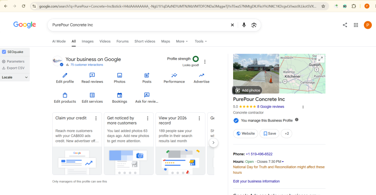Click the browser address bar URL
376x195 pixels.
(x=178, y=6)
